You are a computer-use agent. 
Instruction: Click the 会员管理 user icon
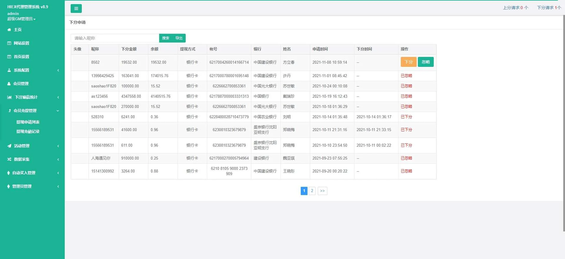pos(9,84)
